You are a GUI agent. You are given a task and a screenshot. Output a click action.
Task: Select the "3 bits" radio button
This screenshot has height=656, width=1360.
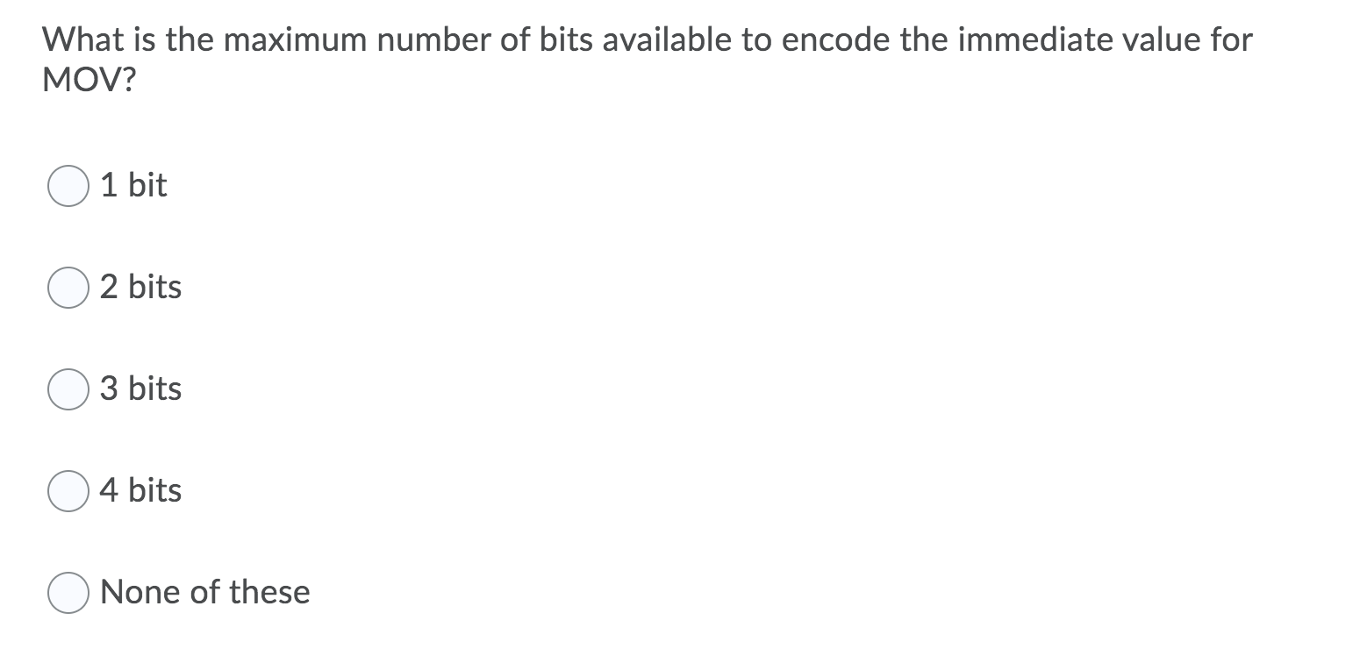pos(68,389)
